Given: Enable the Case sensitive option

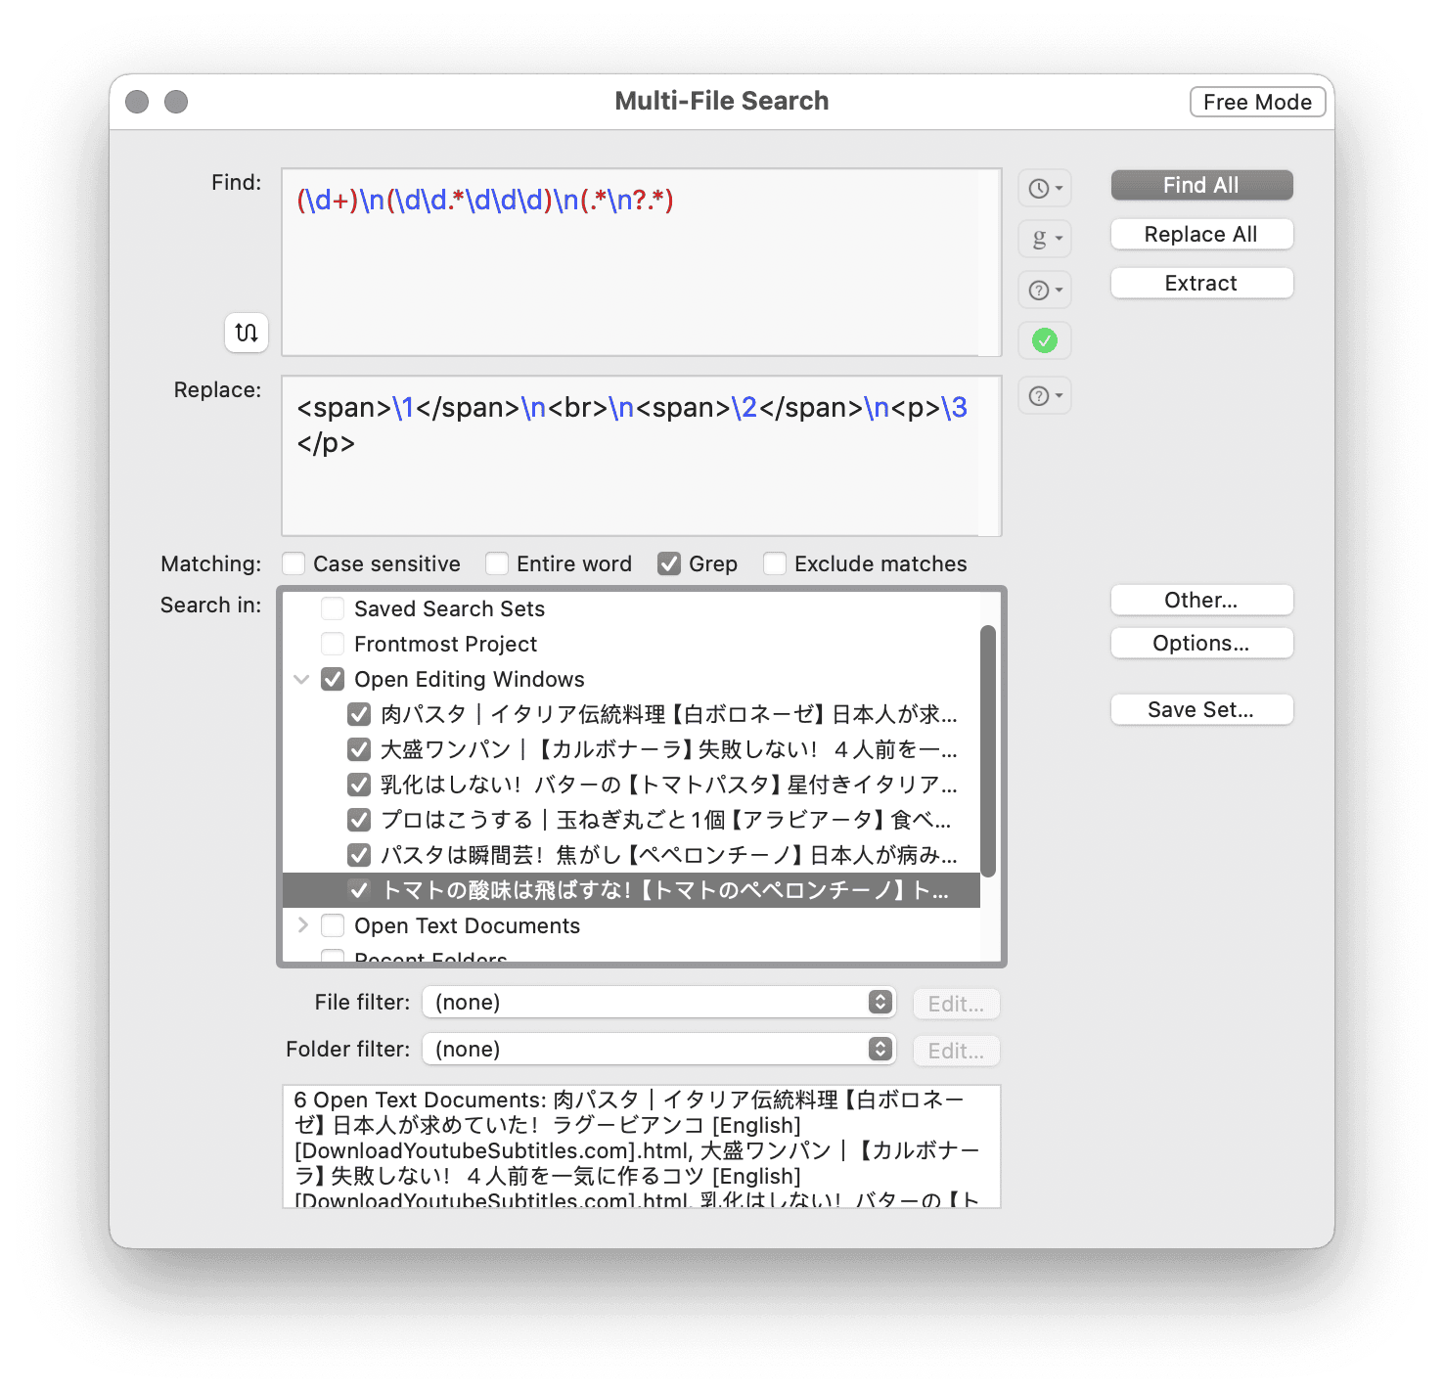Looking at the screenshot, I should click(293, 564).
